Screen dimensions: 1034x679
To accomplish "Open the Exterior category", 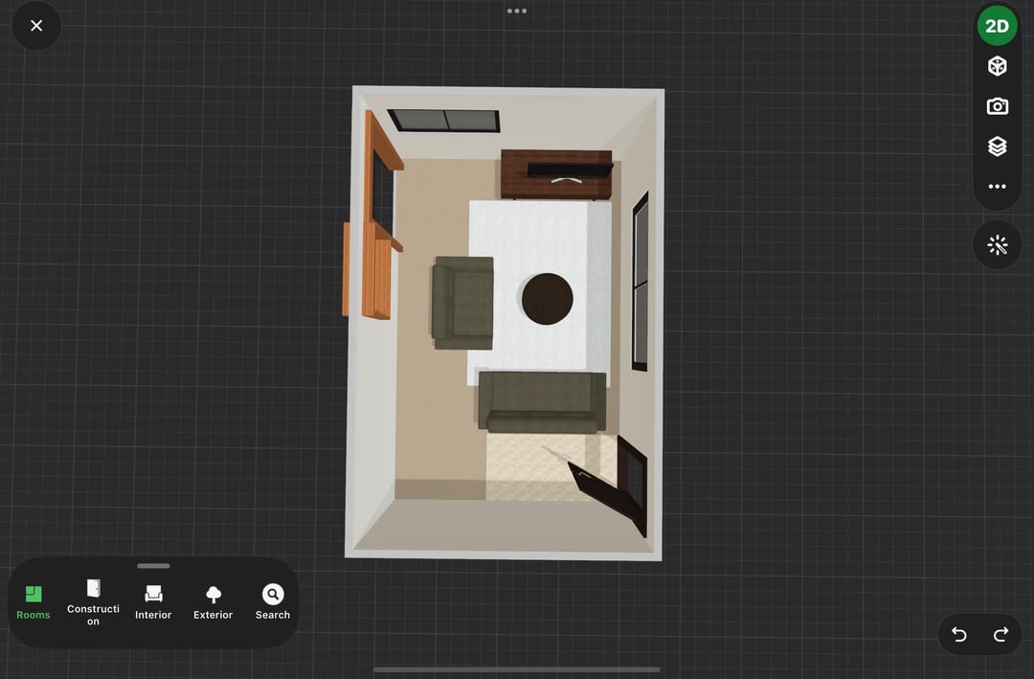I will click(x=213, y=602).
